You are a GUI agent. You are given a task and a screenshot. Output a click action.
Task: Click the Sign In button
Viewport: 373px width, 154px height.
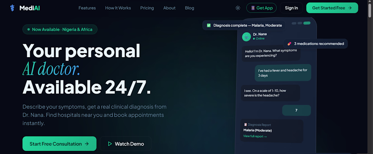(x=291, y=8)
